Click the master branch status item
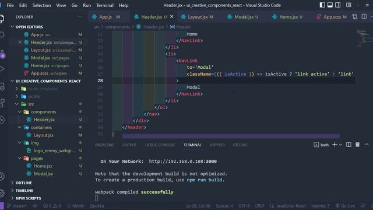 click(17, 206)
